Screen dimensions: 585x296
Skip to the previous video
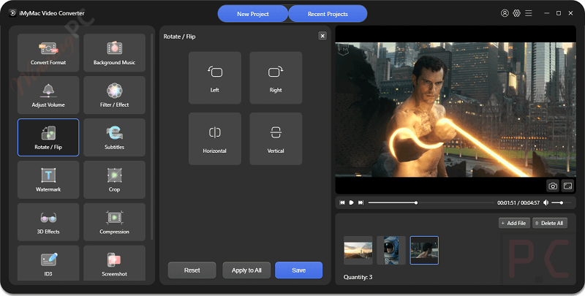pyautogui.click(x=341, y=202)
